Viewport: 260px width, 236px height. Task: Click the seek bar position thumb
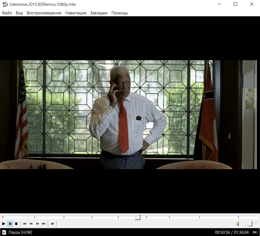tap(138, 217)
